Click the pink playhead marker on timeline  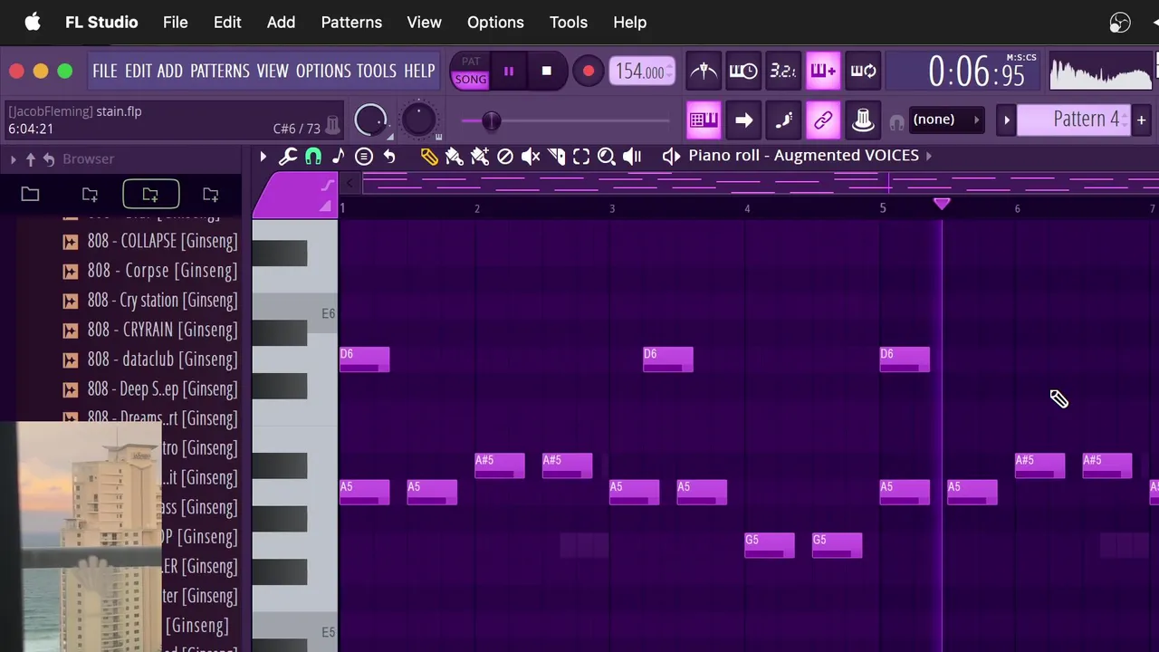coord(942,205)
